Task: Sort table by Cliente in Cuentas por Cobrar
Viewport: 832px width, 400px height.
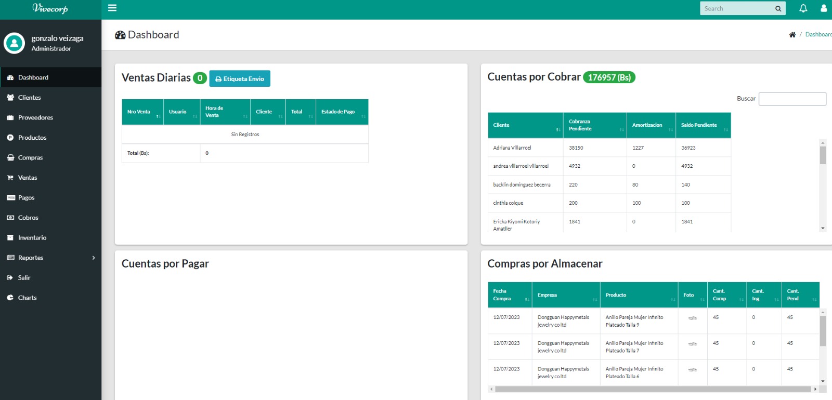Action: pyautogui.click(x=525, y=125)
